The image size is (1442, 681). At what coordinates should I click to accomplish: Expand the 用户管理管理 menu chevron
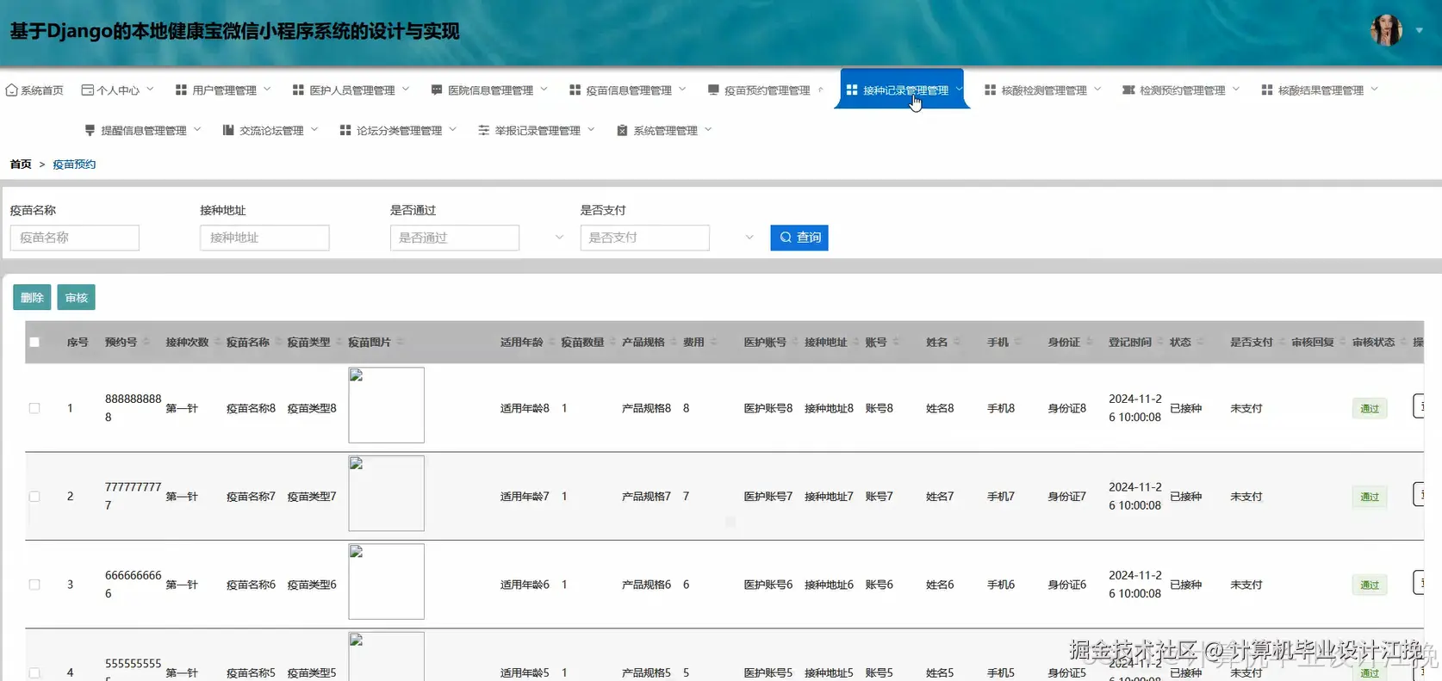click(267, 90)
